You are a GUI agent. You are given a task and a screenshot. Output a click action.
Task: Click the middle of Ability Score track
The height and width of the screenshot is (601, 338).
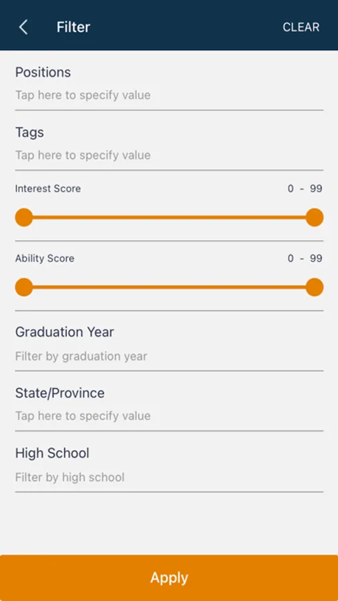169,287
